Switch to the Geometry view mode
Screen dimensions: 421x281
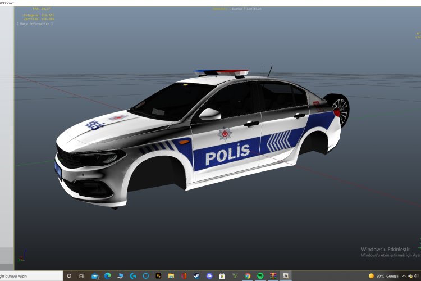pos(219,8)
